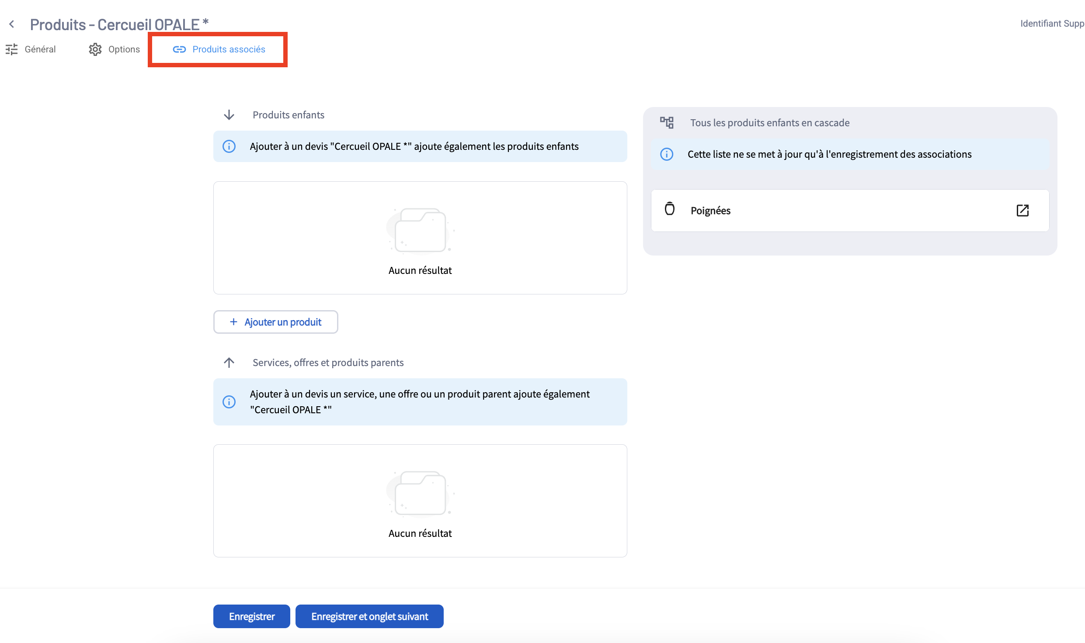This screenshot has height=643, width=1085.
Task: Click Enregistrer et onglet suivant
Action: (369, 616)
